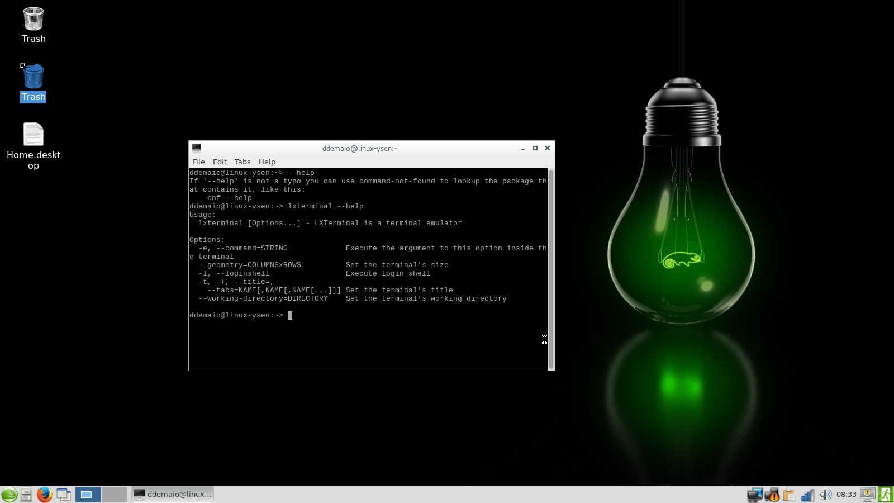Screen dimensions: 894x503
Task: Select the Home.desktop file icon
Action: point(34,135)
